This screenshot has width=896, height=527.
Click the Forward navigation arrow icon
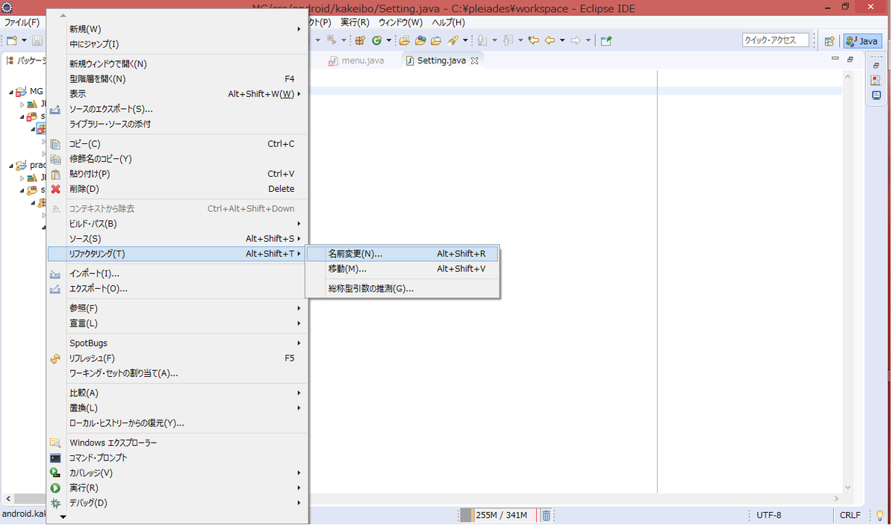click(x=576, y=40)
